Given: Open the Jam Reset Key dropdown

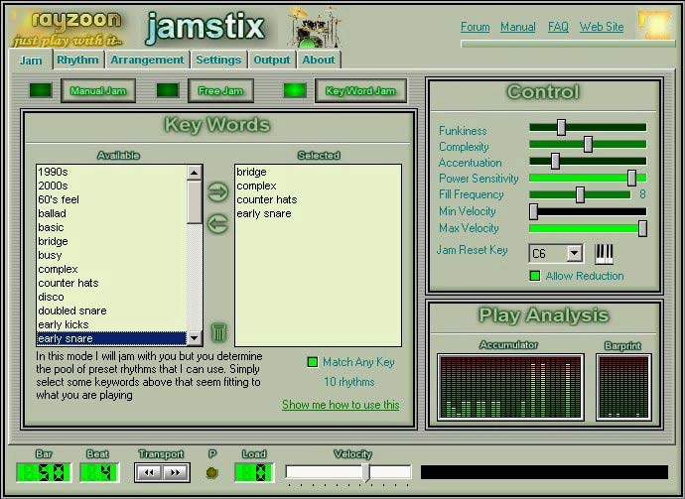Looking at the screenshot, I should (574, 253).
